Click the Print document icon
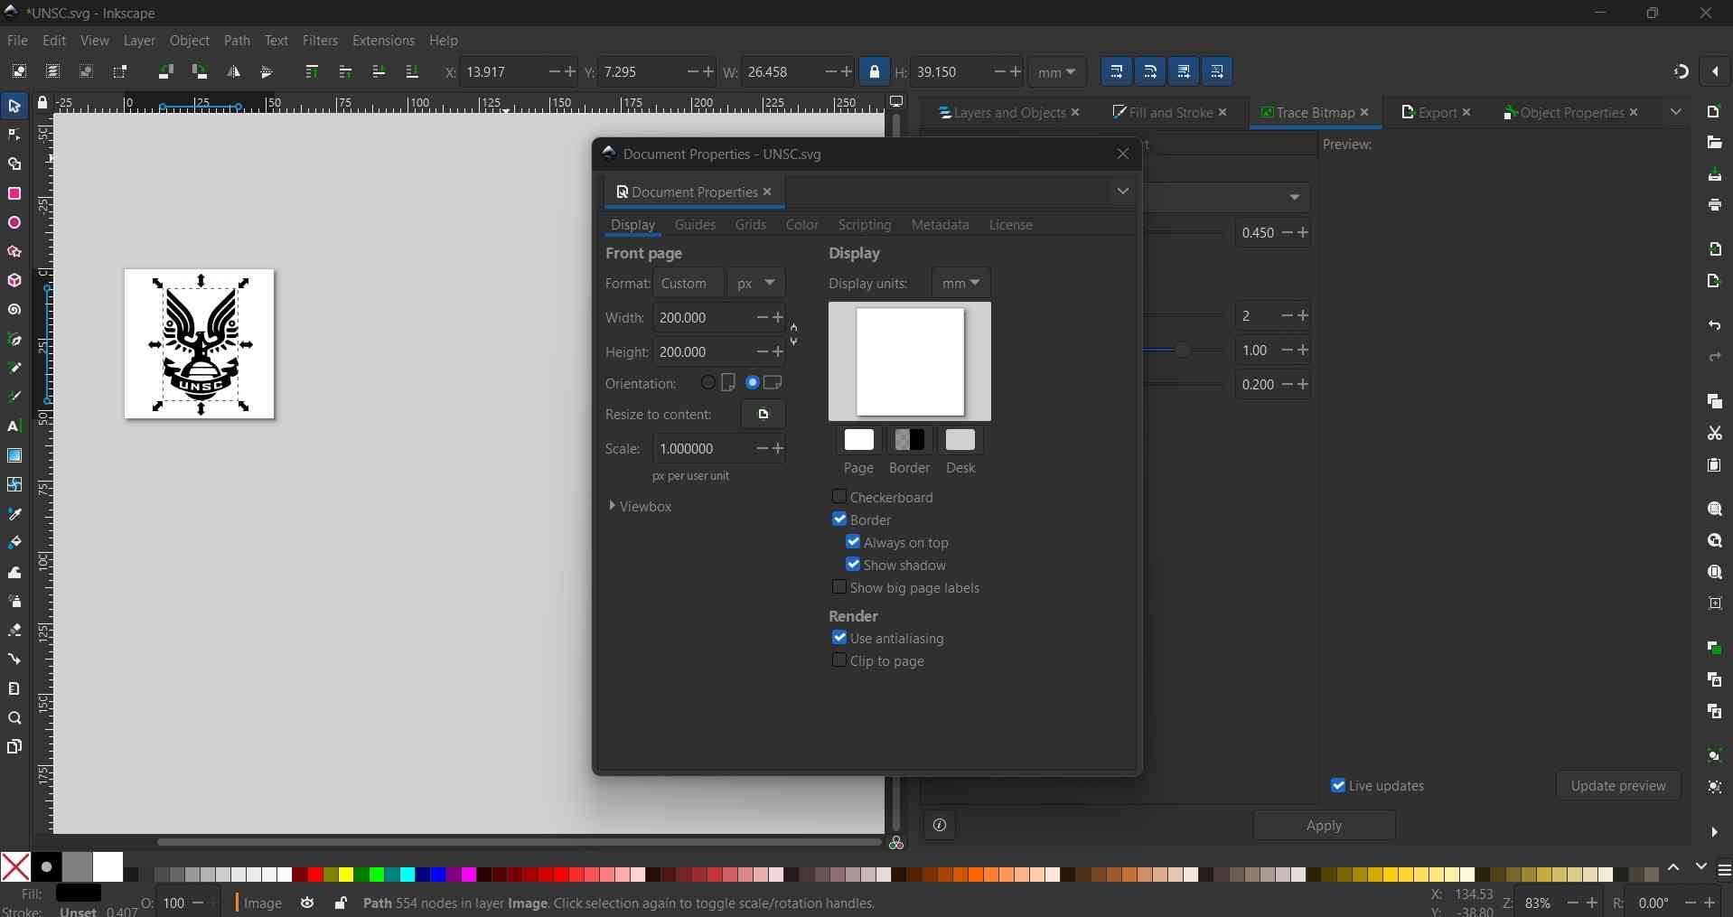The image size is (1733, 917). [x=1715, y=206]
